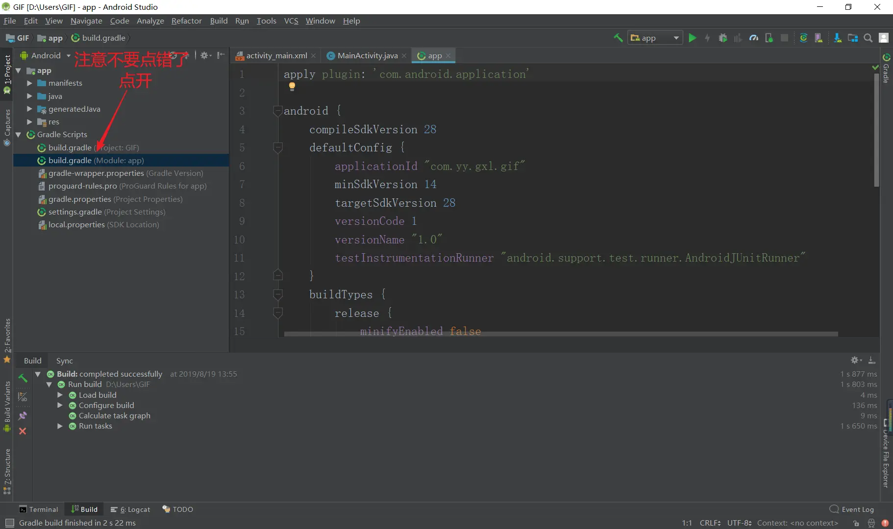Expand the manifests folder in project tree

(29, 83)
